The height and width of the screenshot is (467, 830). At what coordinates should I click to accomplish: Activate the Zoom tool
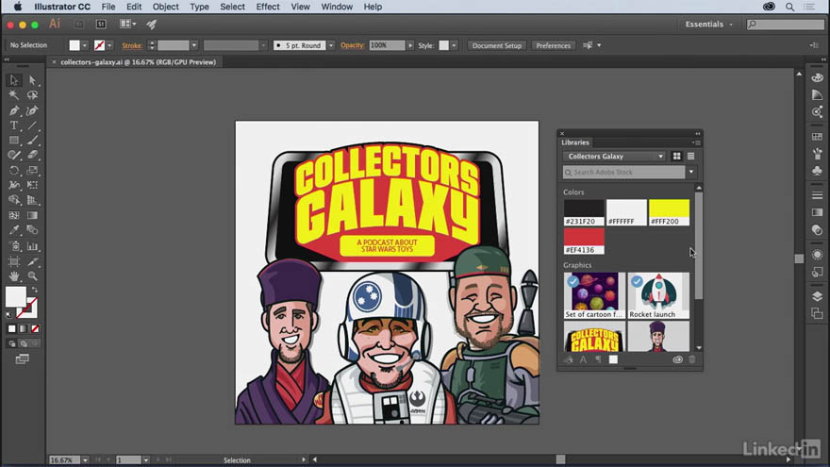click(x=32, y=275)
